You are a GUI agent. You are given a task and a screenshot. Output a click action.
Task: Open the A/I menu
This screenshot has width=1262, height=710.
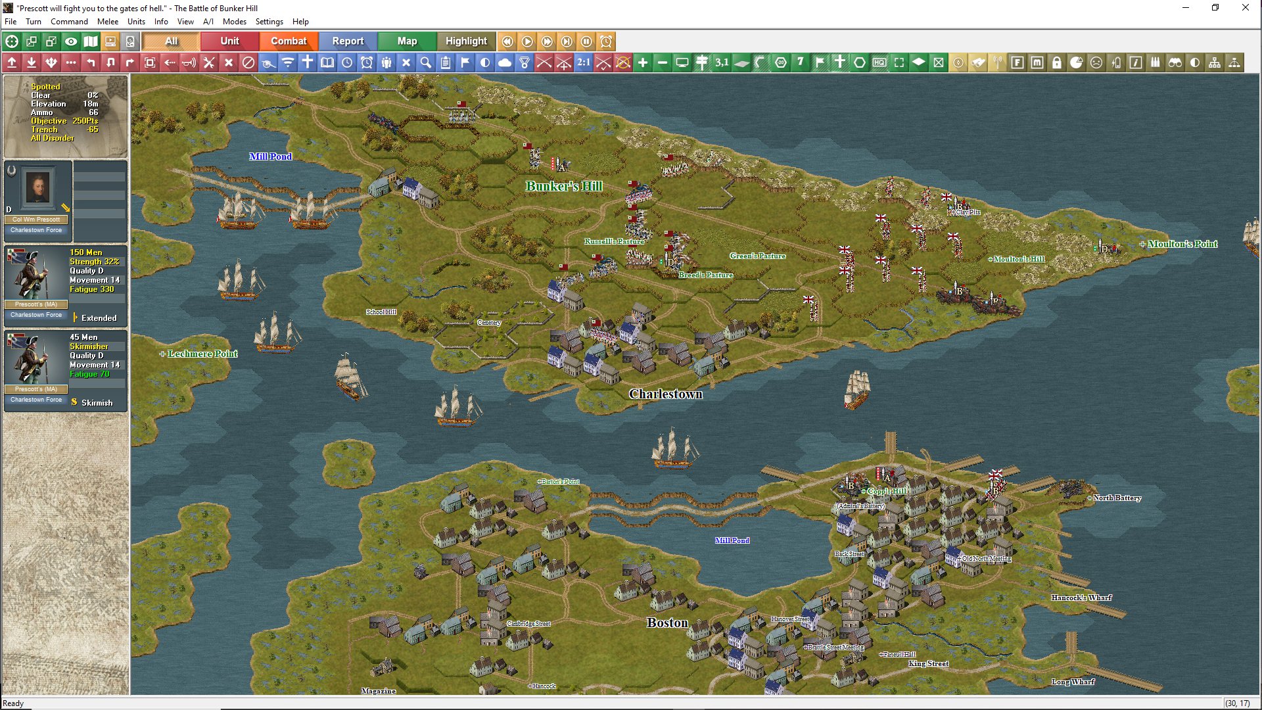[x=208, y=22]
